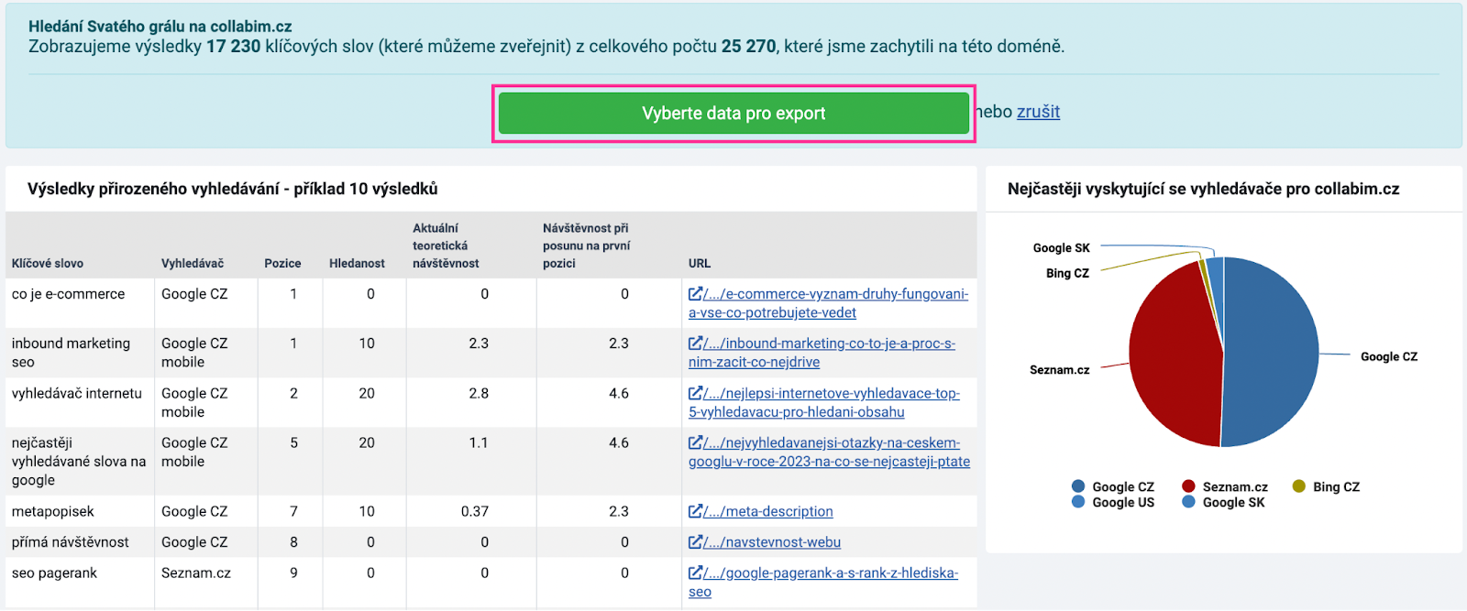
Task: Click the Bing CZ chart label beside pie
Action: coord(1067,273)
